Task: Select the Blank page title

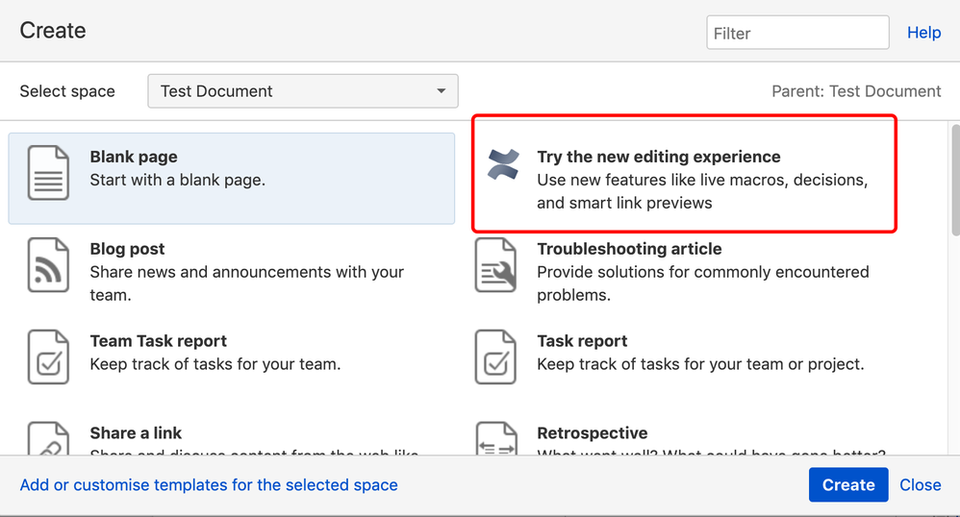Action: point(134,157)
